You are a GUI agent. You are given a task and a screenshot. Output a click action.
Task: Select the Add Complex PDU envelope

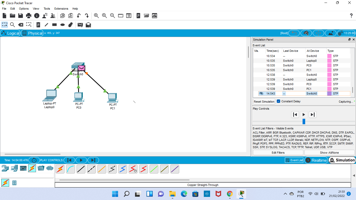[88, 25]
